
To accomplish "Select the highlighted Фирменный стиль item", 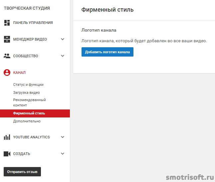I will (35, 113).
